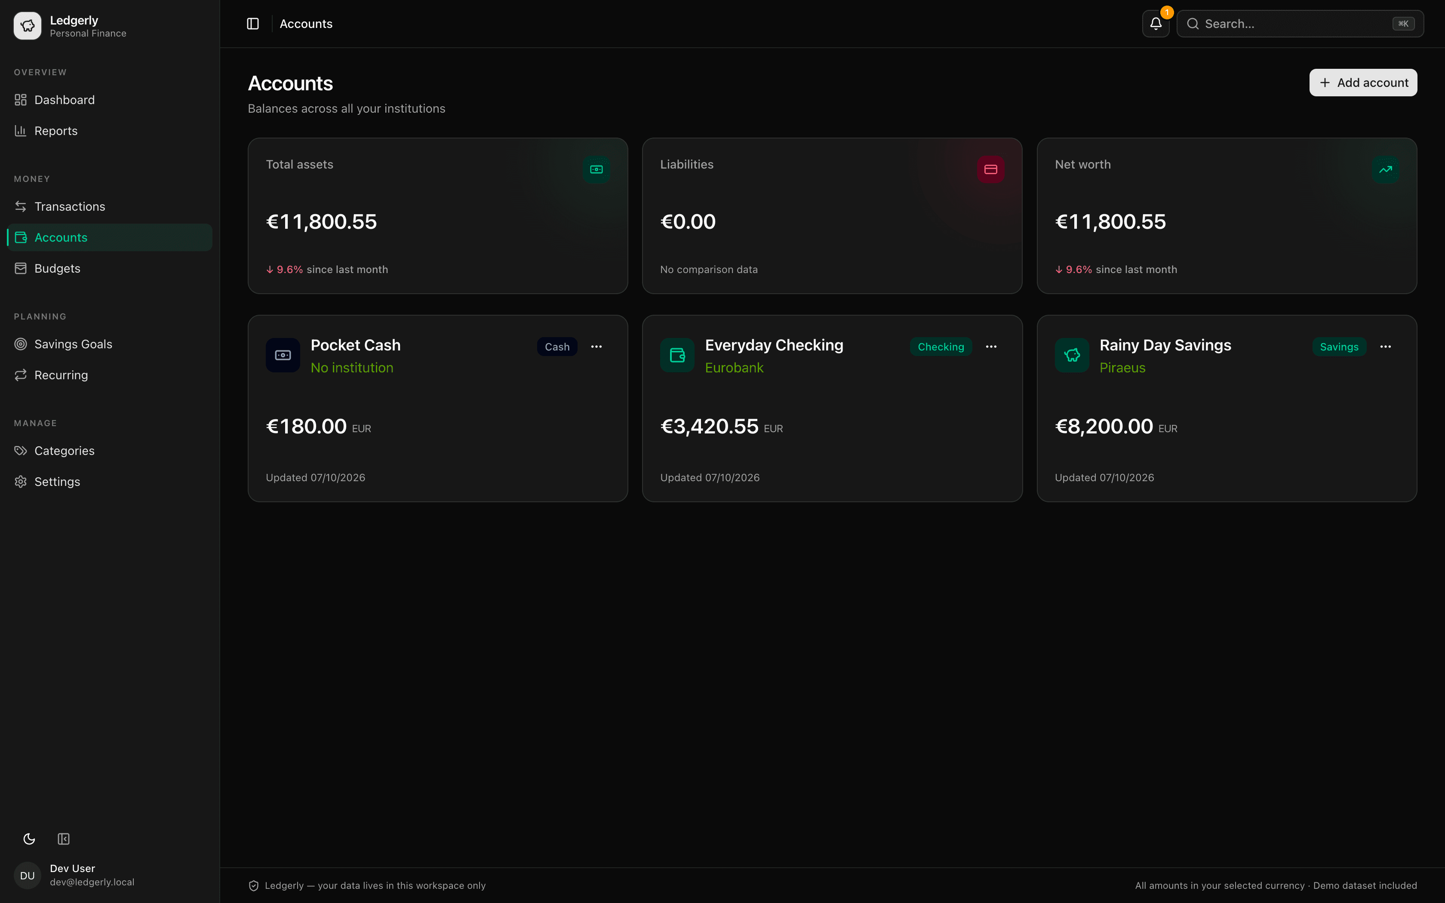Open Settings in the sidebar
Screen dimensions: 1445x903
110,482
